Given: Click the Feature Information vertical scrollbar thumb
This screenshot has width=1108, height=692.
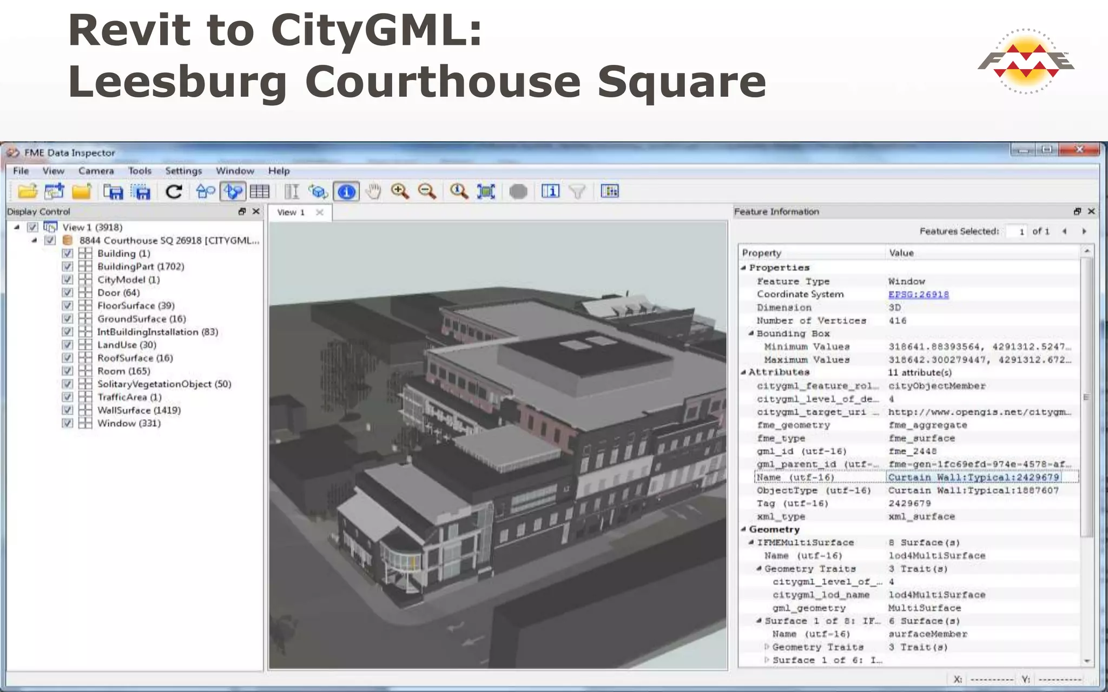Looking at the screenshot, I should (x=1086, y=397).
